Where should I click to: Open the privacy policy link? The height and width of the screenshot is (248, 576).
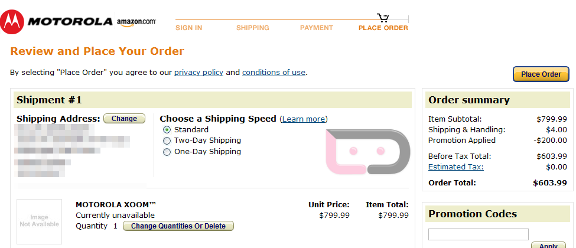tap(198, 73)
